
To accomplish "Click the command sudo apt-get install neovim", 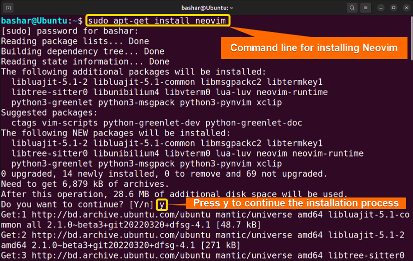I will pyautogui.click(x=157, y=20).
